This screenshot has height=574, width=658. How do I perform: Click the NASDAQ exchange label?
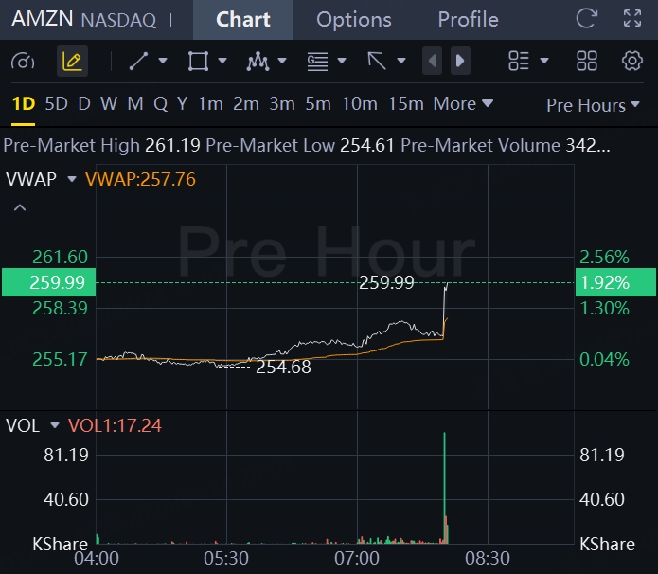118,20
